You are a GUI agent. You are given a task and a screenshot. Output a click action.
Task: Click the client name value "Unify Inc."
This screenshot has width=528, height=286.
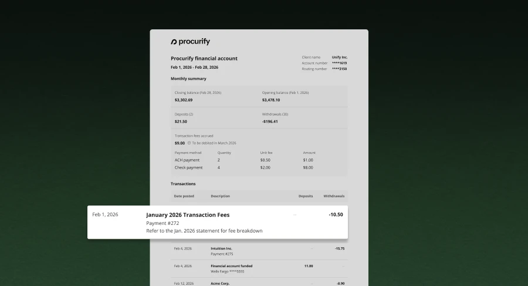[340, 58]
